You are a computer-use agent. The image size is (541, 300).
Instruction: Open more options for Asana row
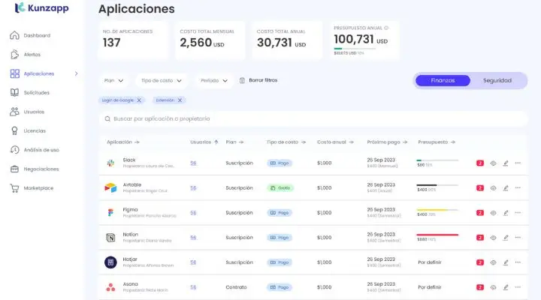point(518,287)
